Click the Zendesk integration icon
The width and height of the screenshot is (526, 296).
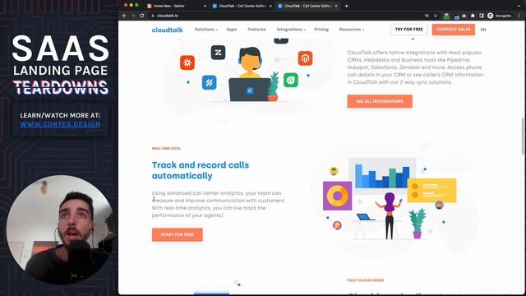click(218, 53)
